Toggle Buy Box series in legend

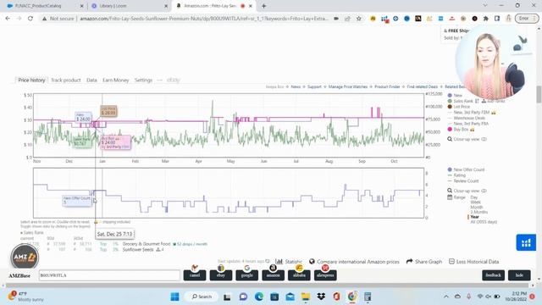tap(461, 130)
